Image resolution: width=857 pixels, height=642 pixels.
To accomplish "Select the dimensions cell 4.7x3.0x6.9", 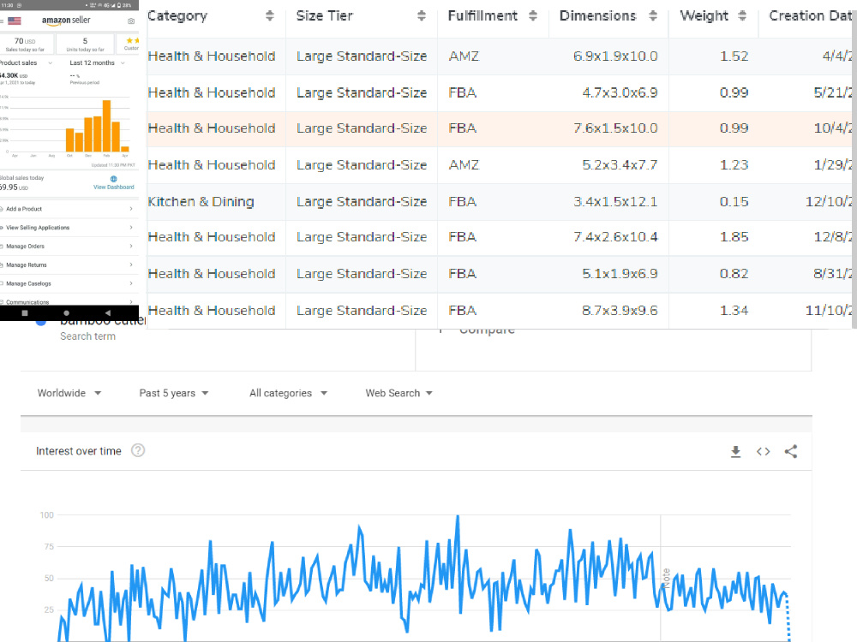I will pyautogui.click(x=620, y=92).
